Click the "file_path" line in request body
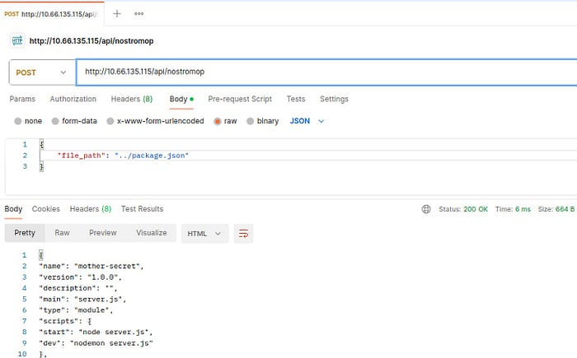The height and width of the screenshot is (358, 577). pos(123,156)
